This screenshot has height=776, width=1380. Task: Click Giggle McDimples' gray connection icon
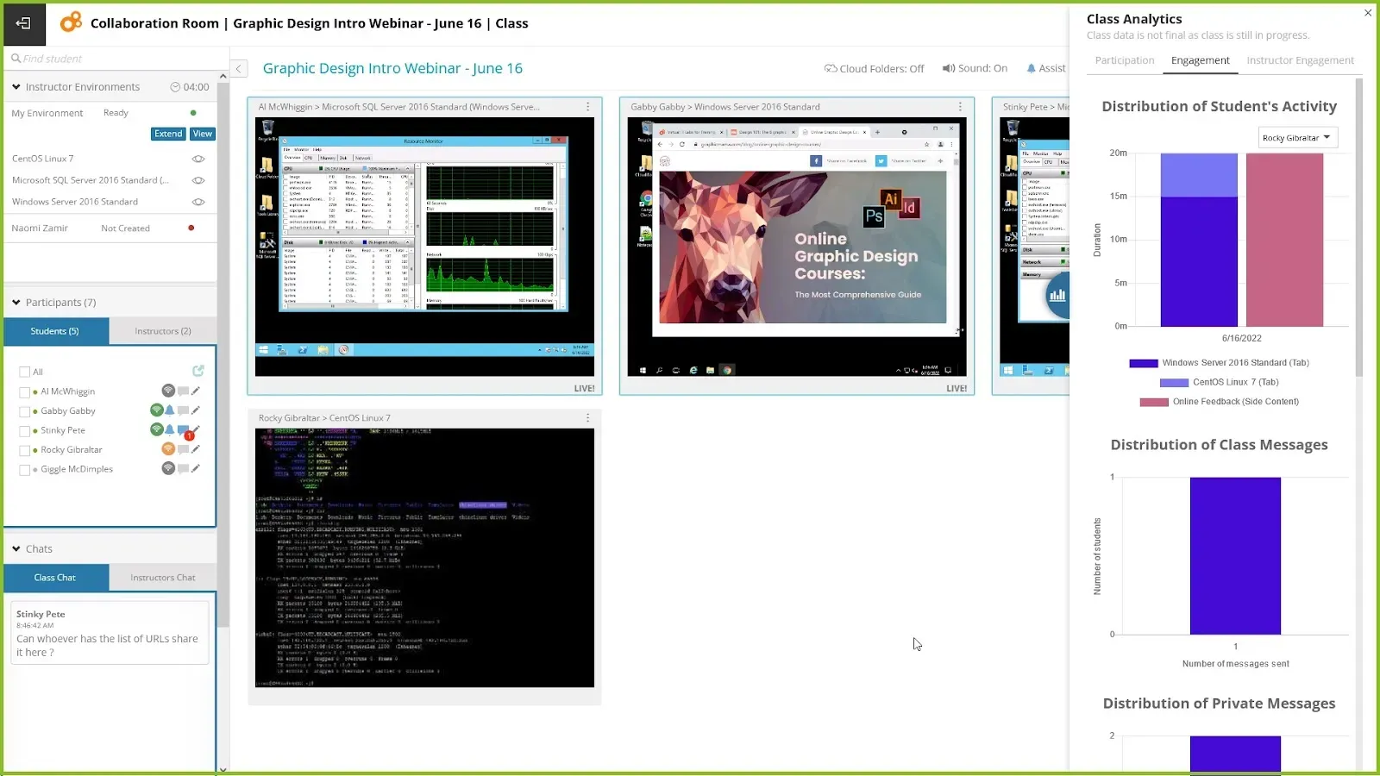coord(168,468)
